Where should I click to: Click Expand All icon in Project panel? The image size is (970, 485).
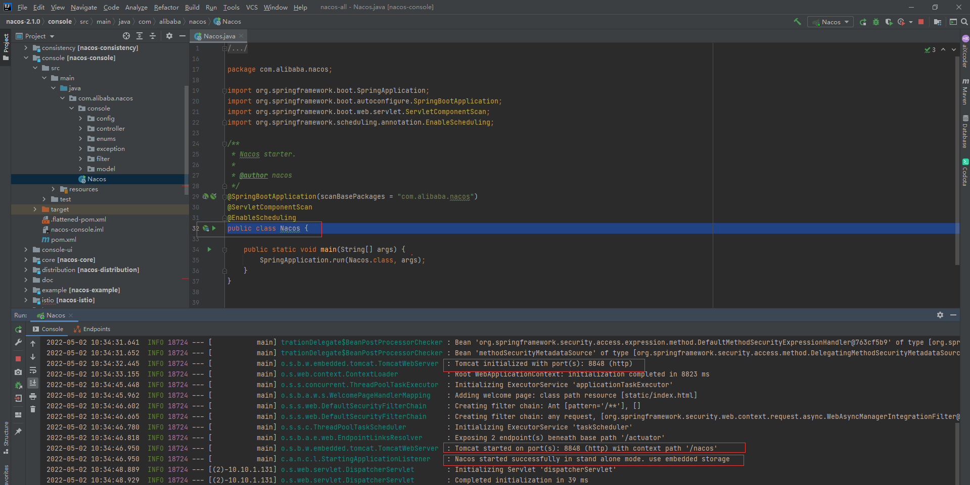140,36
